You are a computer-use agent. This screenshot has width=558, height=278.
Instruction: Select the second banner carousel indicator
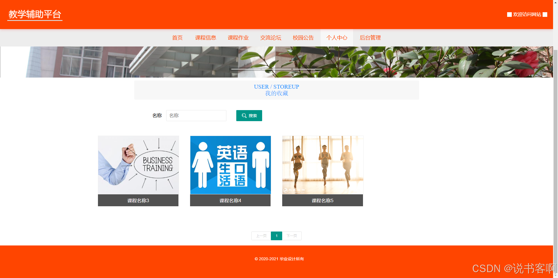click(276, 69)
